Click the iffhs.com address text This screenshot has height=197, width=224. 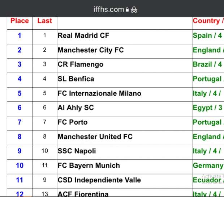(108, 10)
